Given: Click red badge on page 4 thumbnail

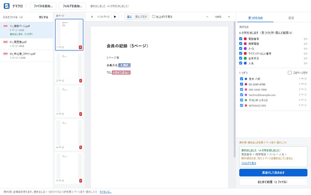Looking at the screenshot, I should pyautogui.click(x=81, y=147).
